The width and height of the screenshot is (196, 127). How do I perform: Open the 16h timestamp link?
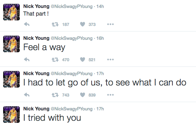coord(100,38)
